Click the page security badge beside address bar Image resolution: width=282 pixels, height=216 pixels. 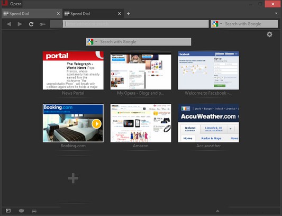coord(56,24)
